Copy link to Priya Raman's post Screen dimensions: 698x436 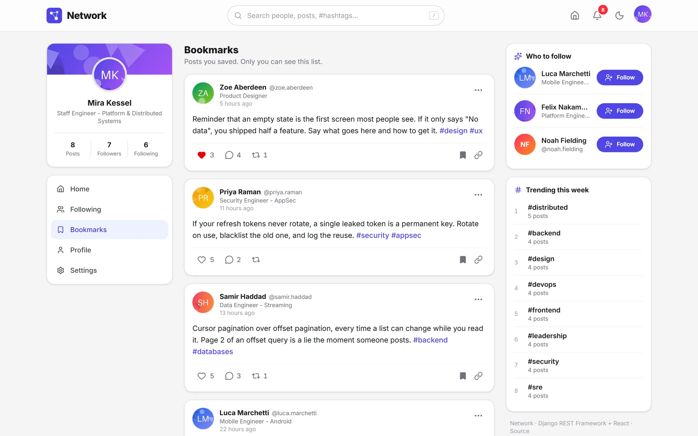click(478, 260)
